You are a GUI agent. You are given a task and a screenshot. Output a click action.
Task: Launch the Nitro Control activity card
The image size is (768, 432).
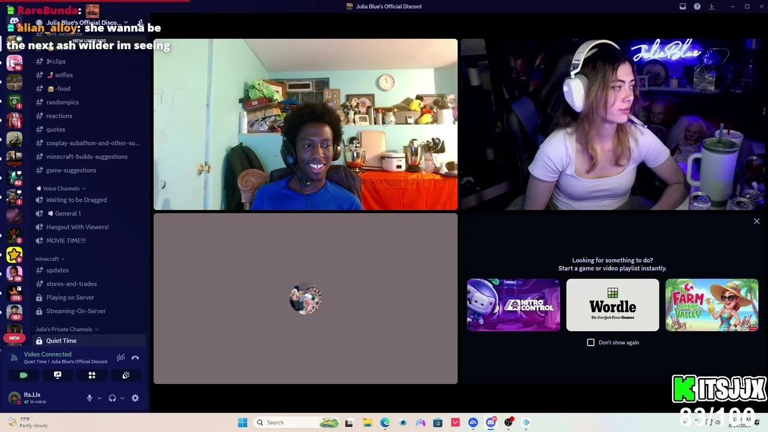[x=514, y=305]
